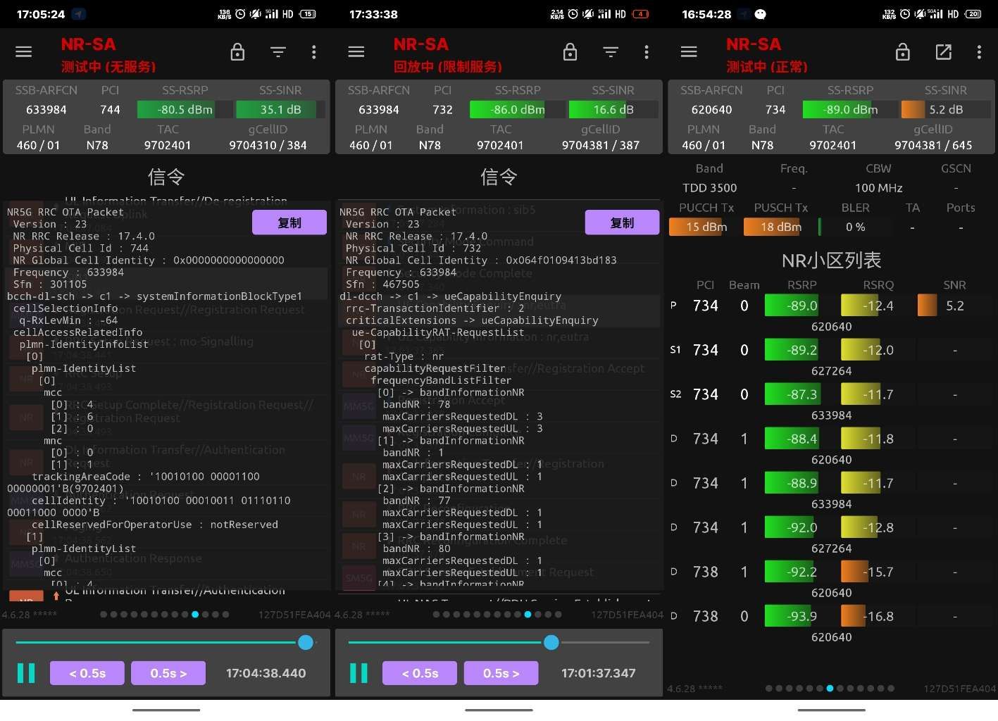
Task: Select S1 cell row with RSRP -89.2
Action: (x=831, y=358)
